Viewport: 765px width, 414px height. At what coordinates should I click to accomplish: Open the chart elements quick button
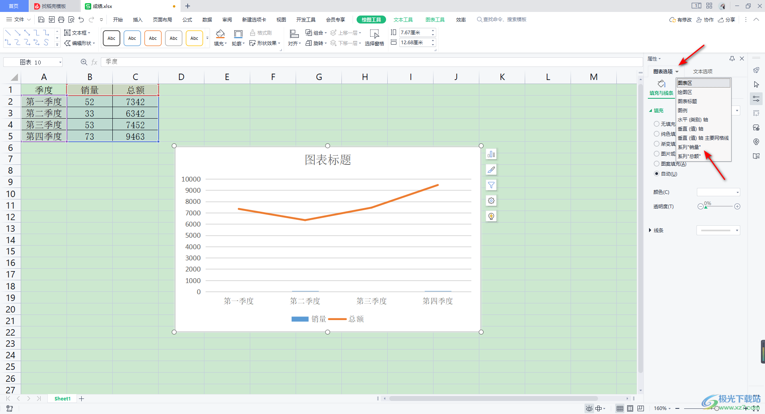pyautogui.click(x=491, y=154)
